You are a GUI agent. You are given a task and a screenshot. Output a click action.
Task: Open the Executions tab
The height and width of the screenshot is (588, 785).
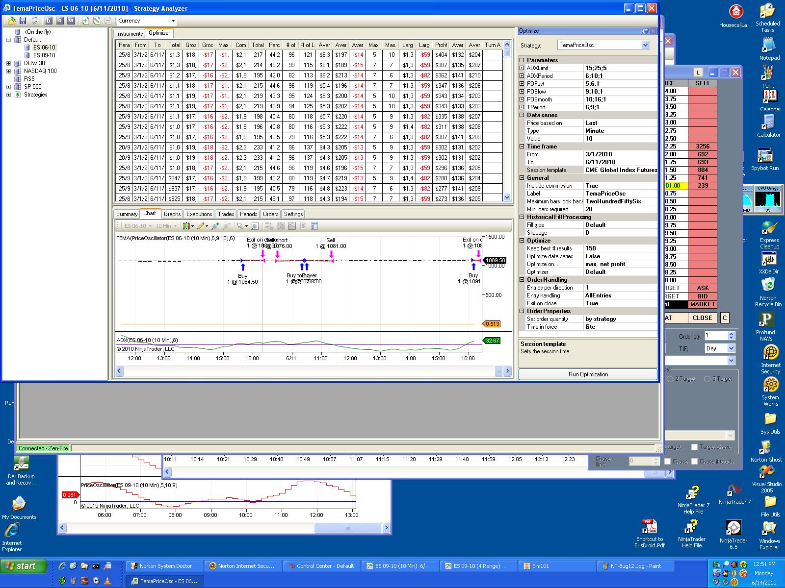[x=199, y=214]
